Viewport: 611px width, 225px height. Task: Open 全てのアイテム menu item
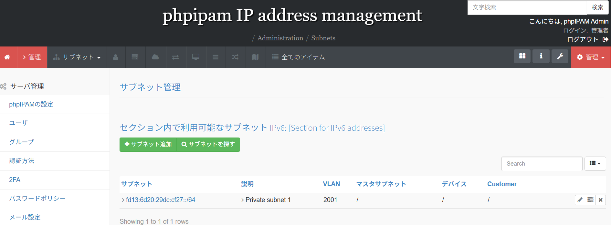(299, 57)
